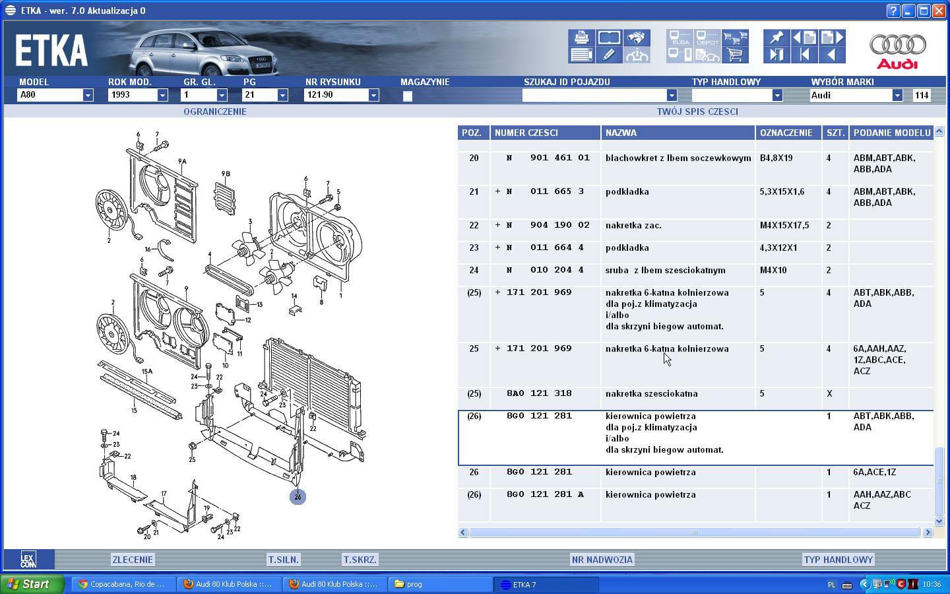This screenshot has height=594, width=950.
Task: Click the 114 field
Action: click(x=922, y=95)
